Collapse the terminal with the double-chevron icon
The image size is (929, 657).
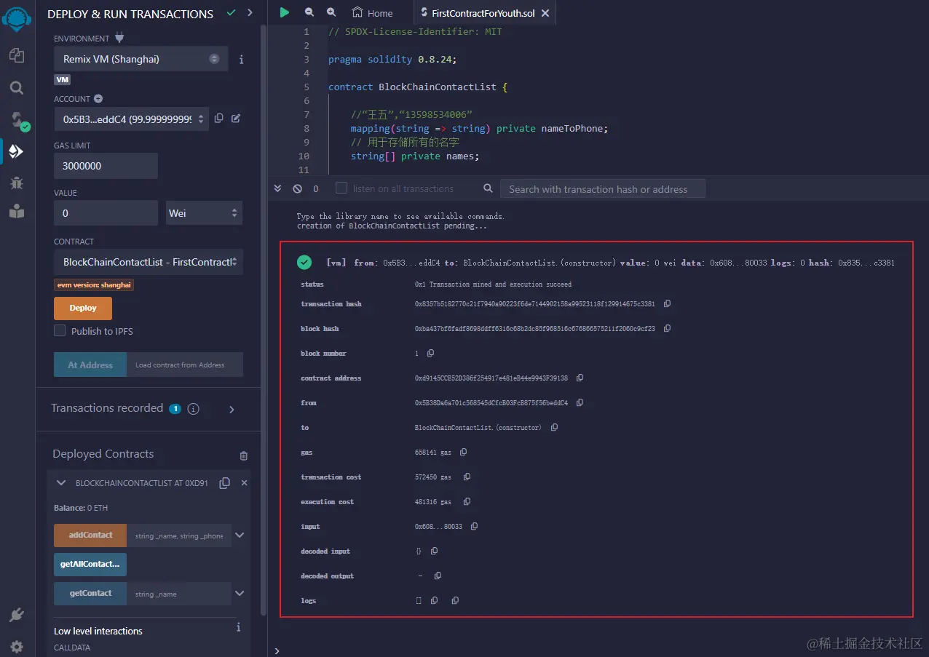point(277,188)
